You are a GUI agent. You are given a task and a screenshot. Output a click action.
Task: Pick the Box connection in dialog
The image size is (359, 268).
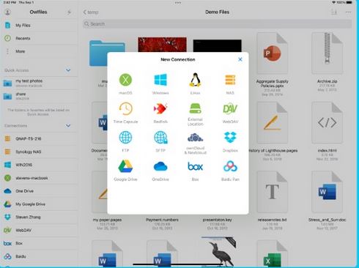click(x=195, y=166)
